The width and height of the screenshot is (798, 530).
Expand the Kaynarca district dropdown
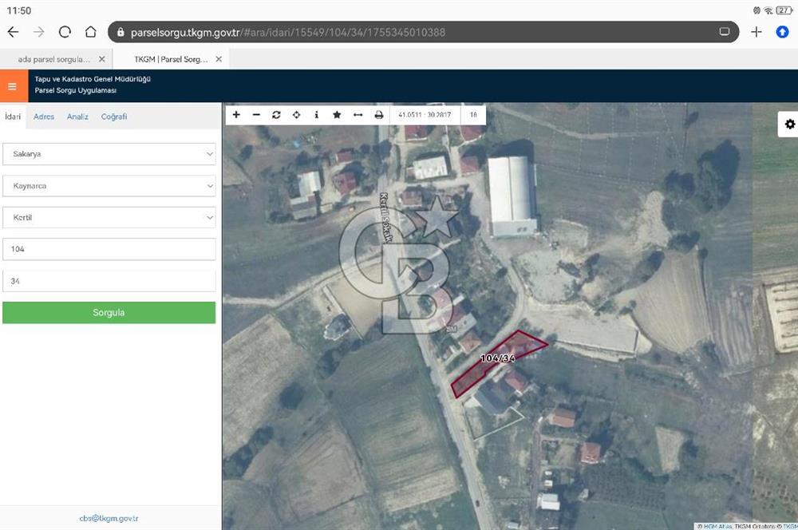[109, 186]
